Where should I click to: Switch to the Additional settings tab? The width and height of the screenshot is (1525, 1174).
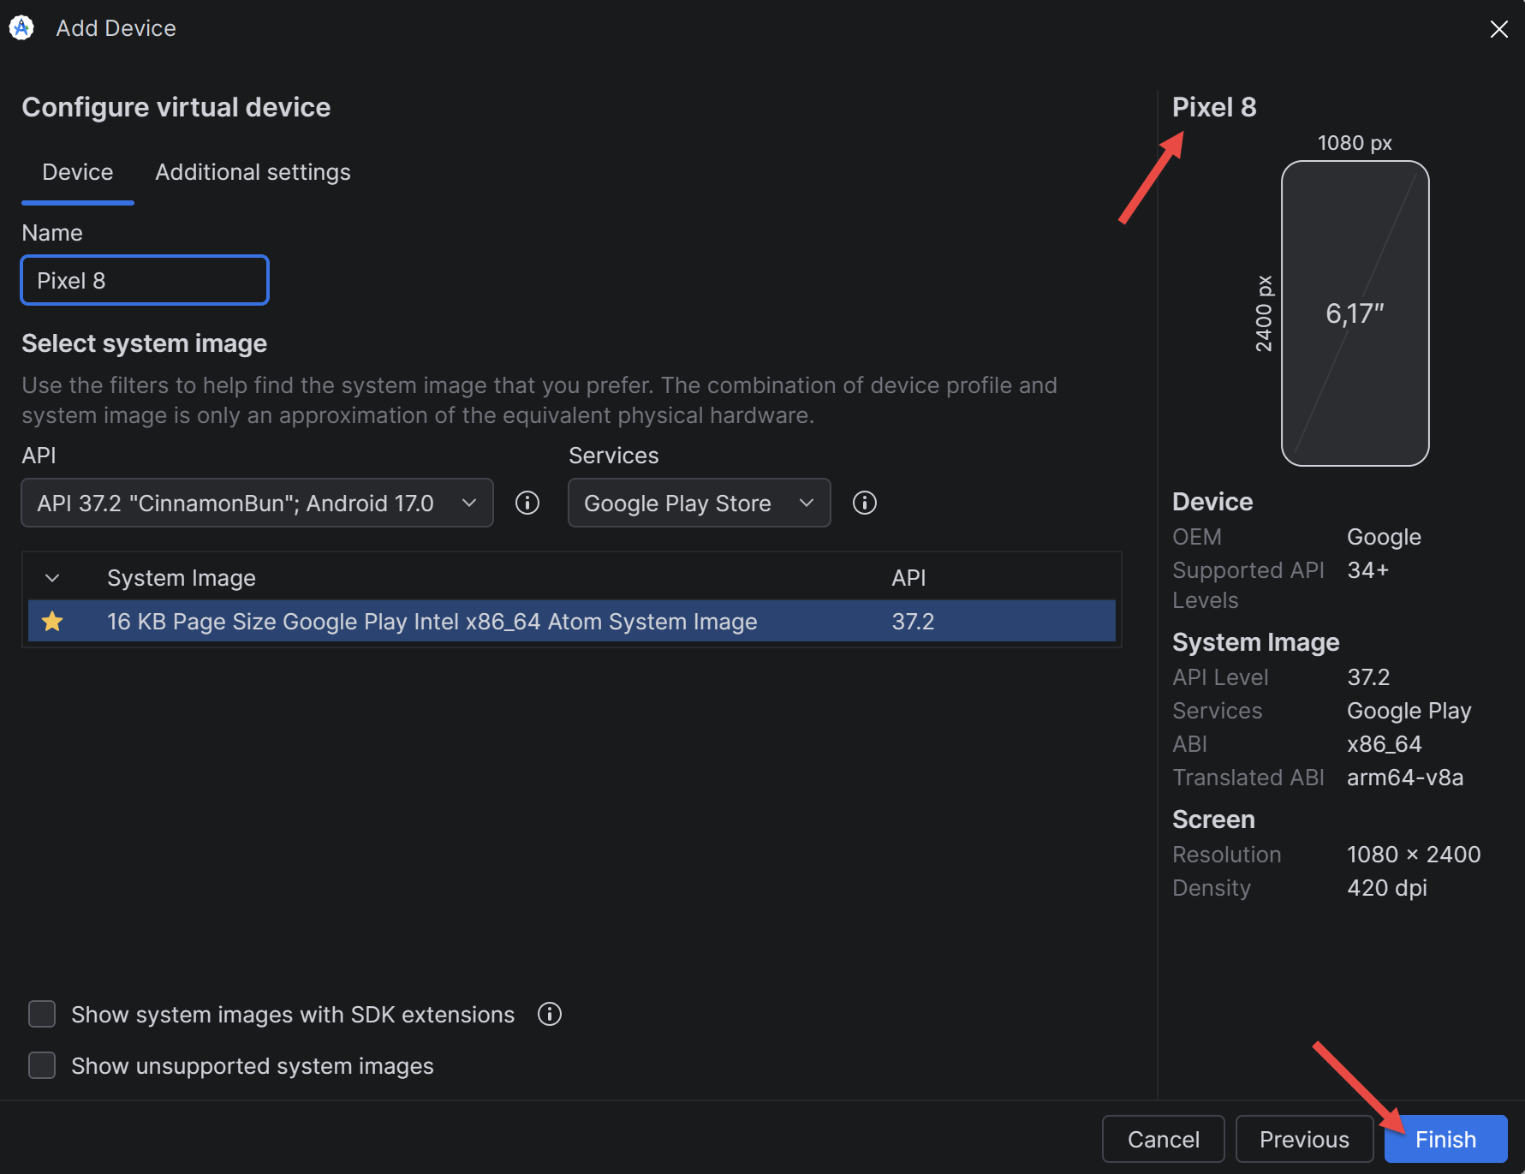(253, 172)
